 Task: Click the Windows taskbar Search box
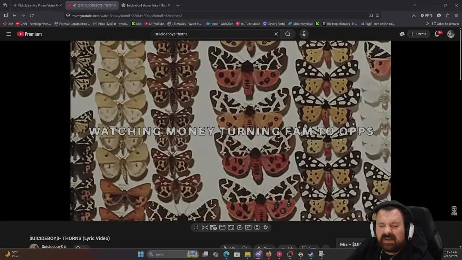173,254
